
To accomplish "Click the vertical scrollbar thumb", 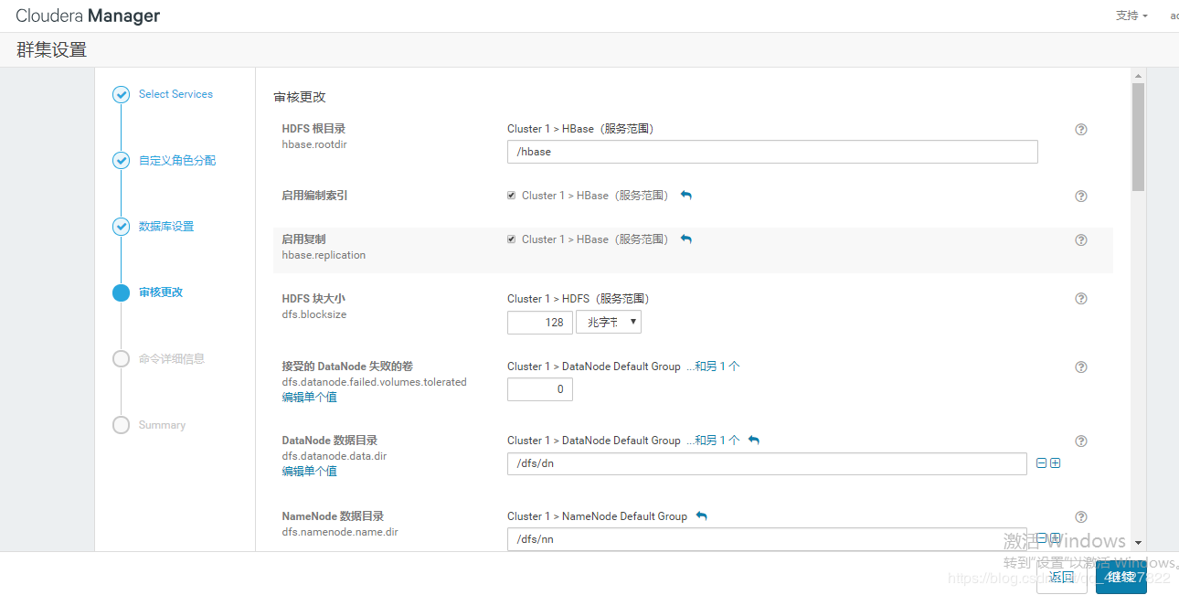I will point(1138,137).
